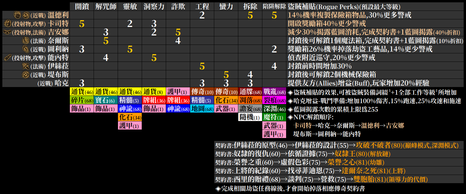Click the NPC解鎖順序 note label

311,117
